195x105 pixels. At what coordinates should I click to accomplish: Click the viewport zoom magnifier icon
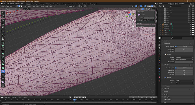pyautogui.click(x=133, y=21)
